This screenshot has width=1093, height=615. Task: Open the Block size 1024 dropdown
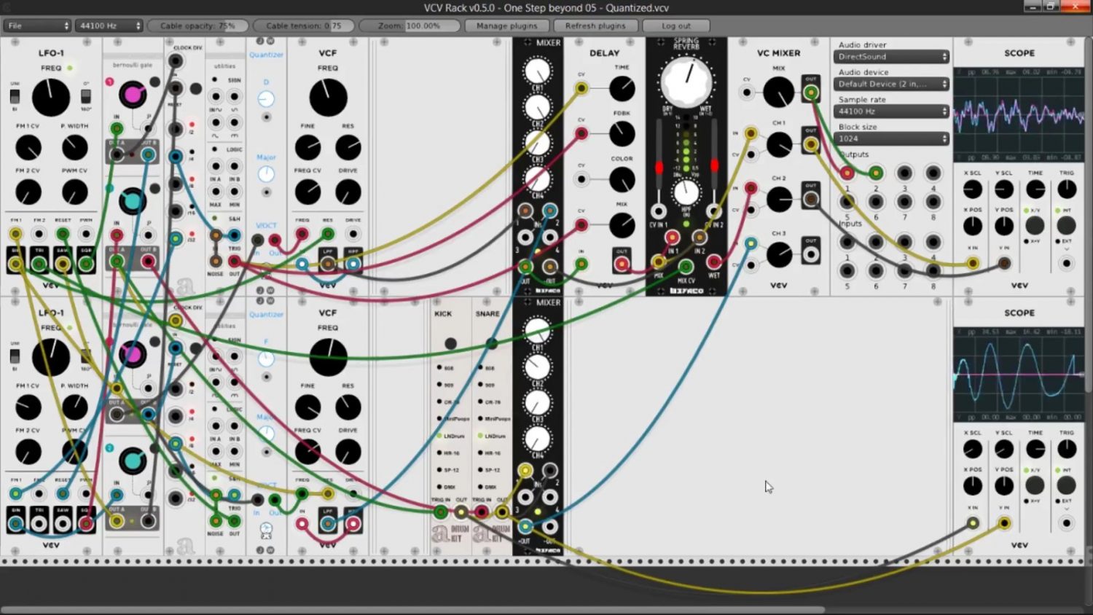pos(891,138)
